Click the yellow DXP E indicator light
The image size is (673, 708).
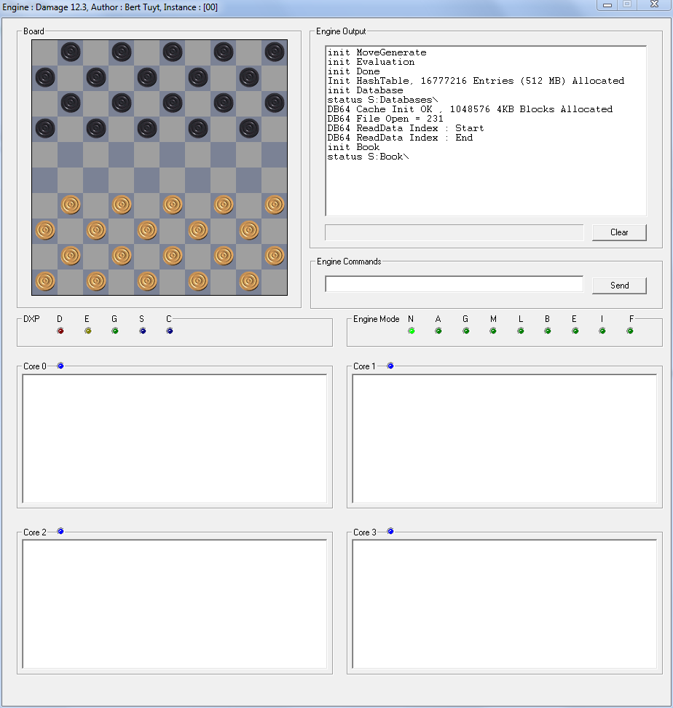[x=88, y=331]
